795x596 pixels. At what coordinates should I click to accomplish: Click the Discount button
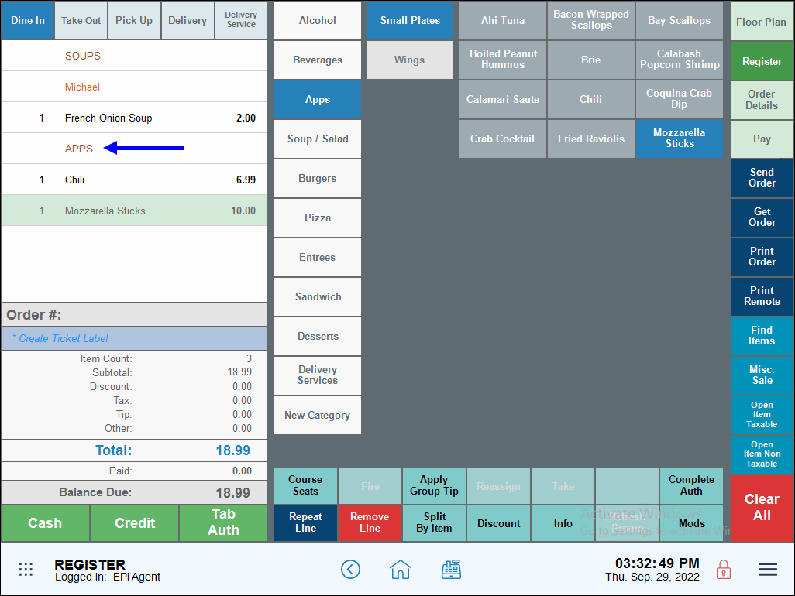point(498,523)
